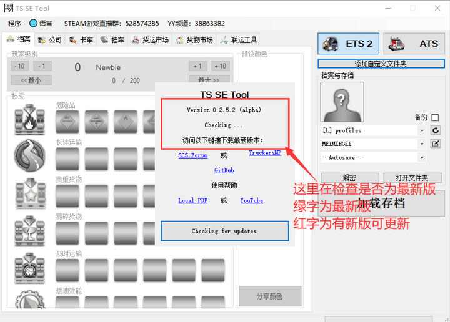Screen dimensions: 450x322
Task: Toggle second 危险品 ADR class tile
Action: (96, 122)
